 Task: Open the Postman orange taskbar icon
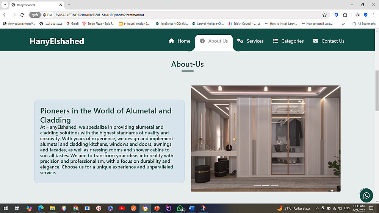pos(133,208)
